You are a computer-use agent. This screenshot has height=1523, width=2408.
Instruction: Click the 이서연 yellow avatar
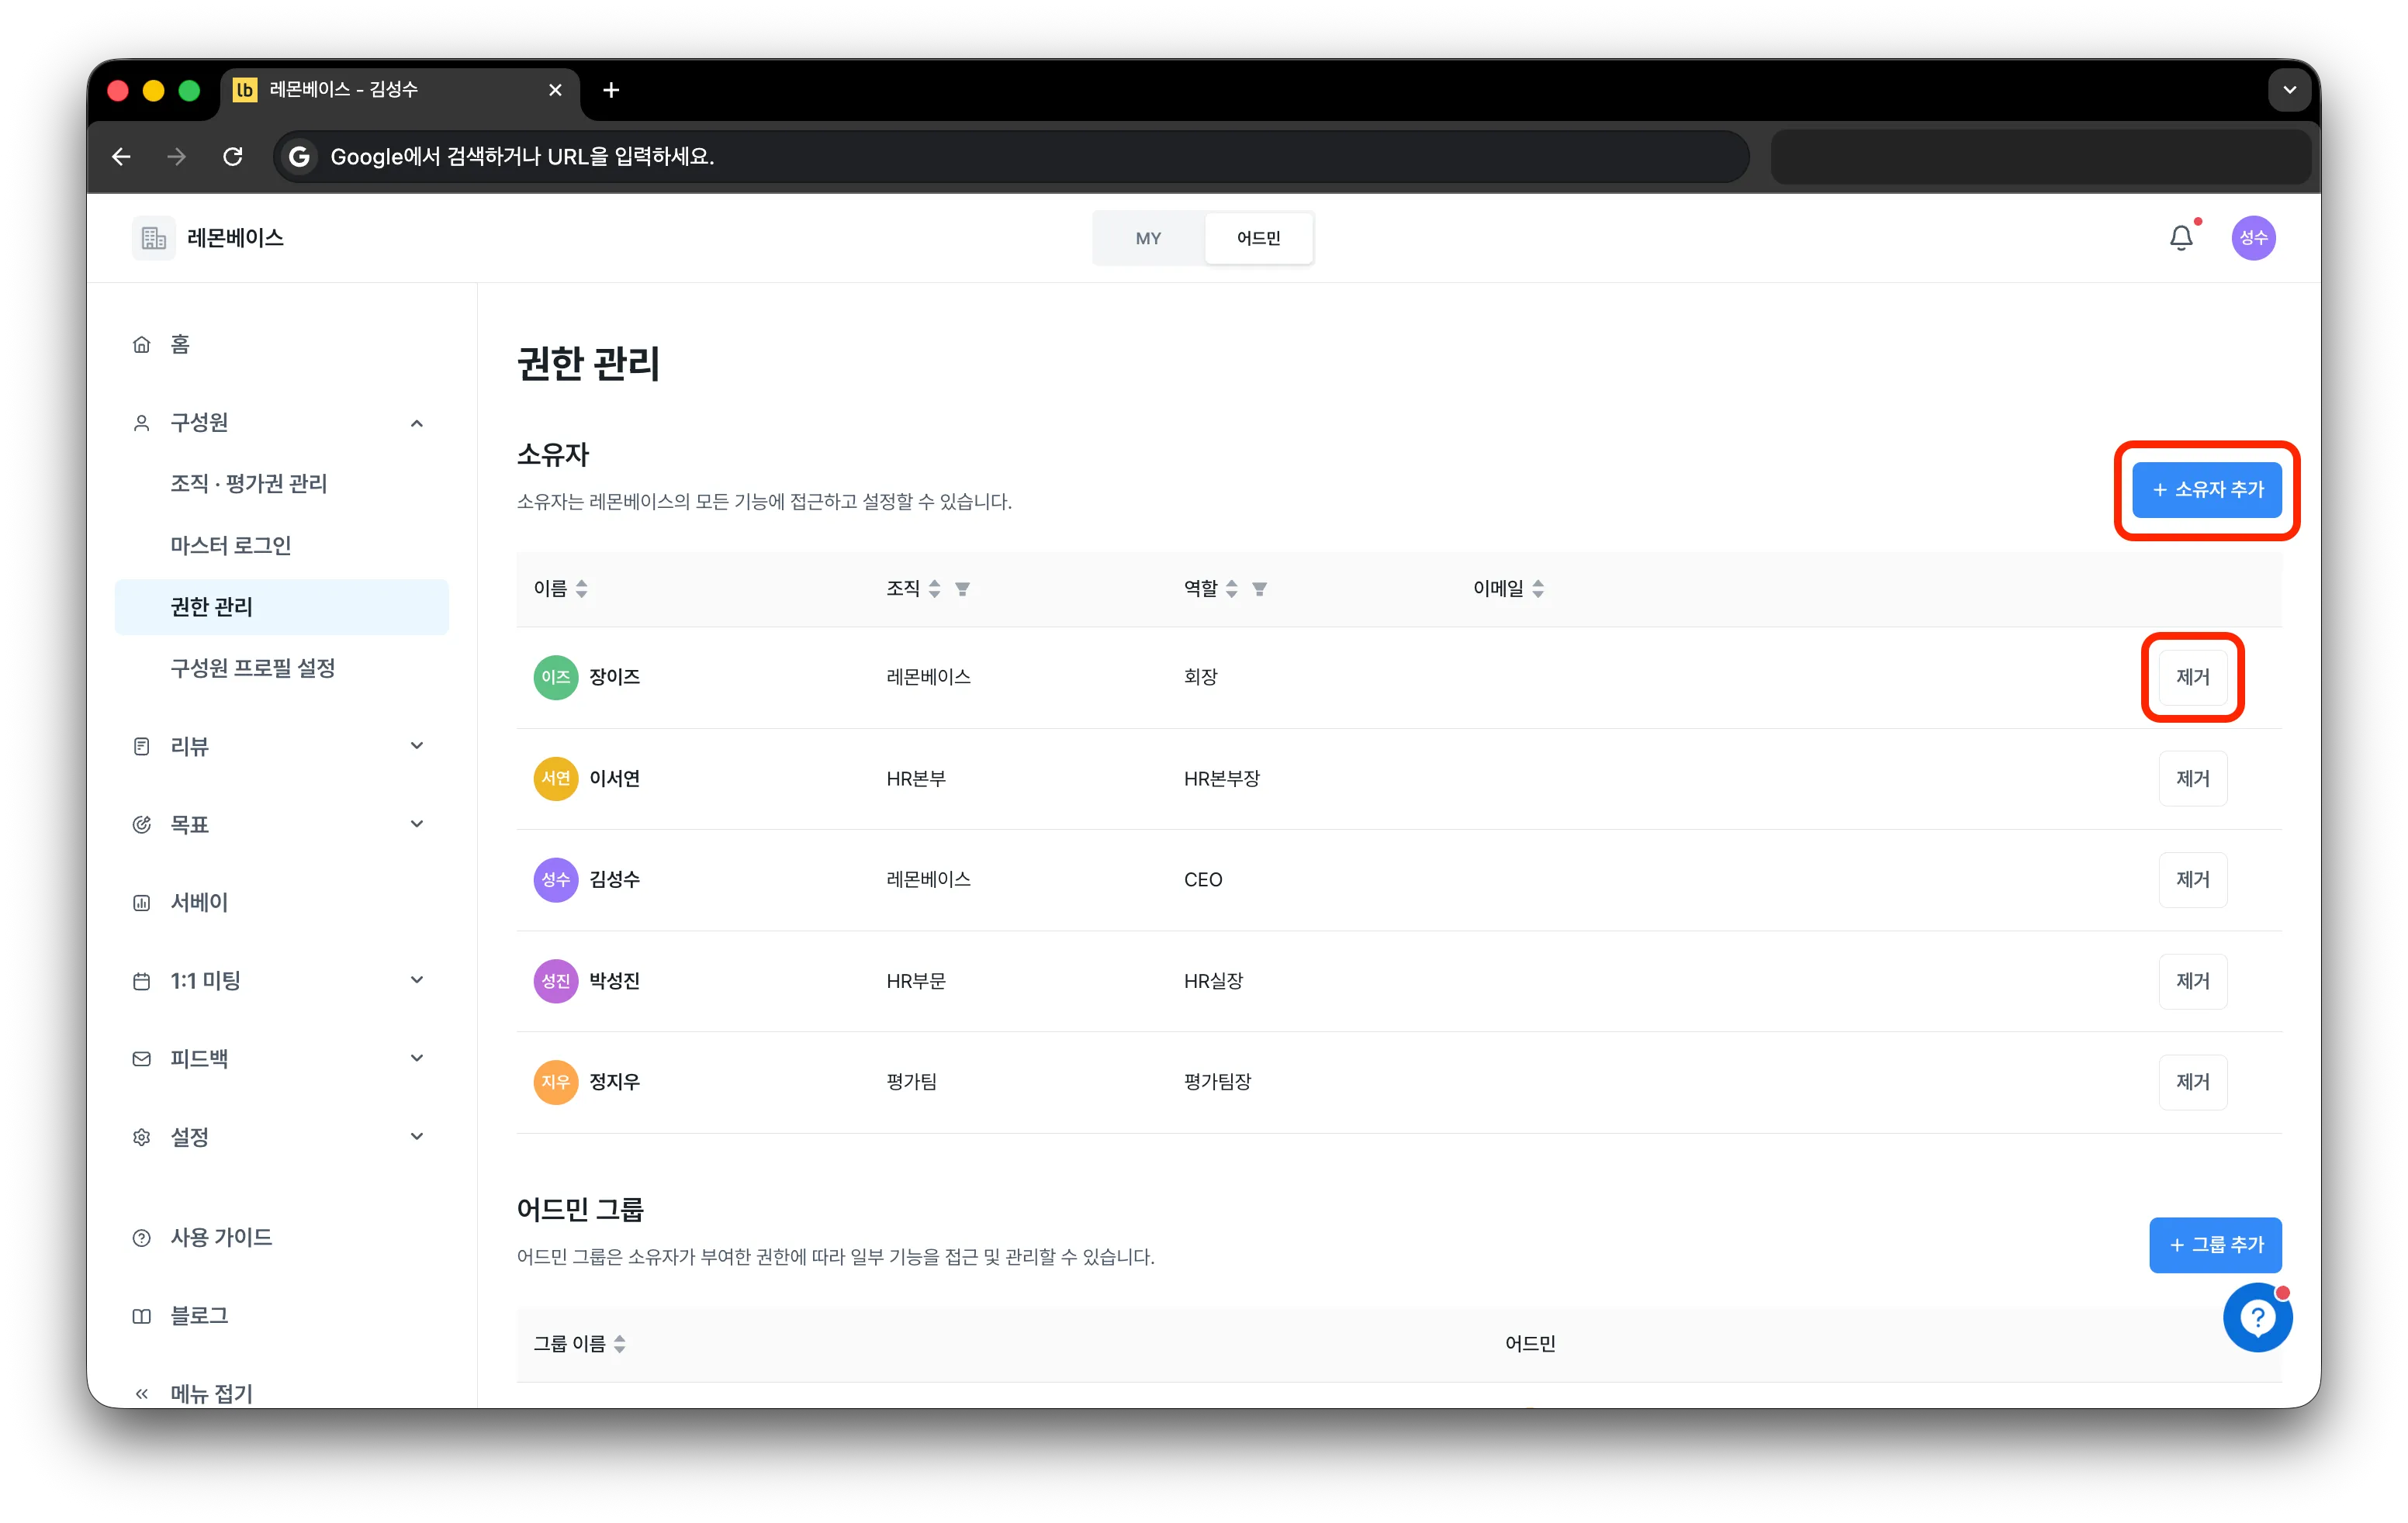[556, 778]
